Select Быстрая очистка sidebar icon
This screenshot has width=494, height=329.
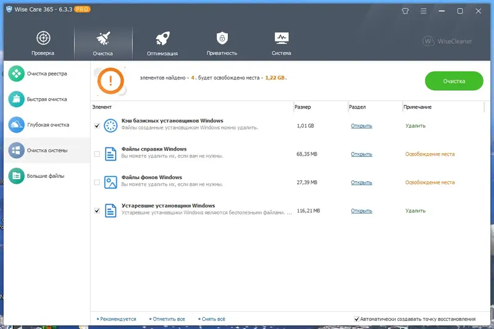click(x=17, y=99)
